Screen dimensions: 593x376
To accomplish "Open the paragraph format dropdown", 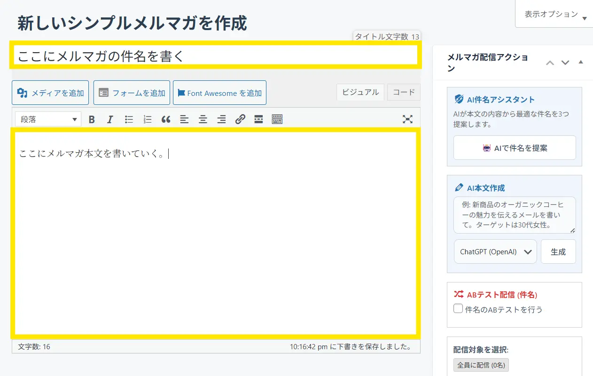I will (48, 119).
